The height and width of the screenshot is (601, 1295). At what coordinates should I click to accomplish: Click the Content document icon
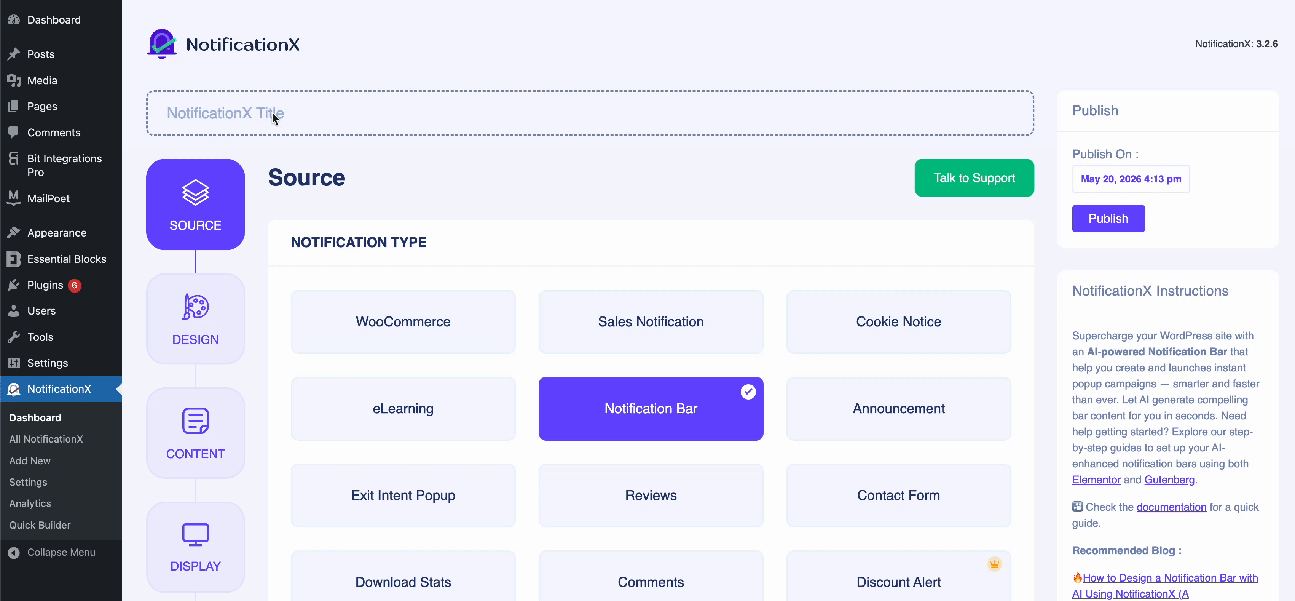pyautogui.click(x=196, y=421)
